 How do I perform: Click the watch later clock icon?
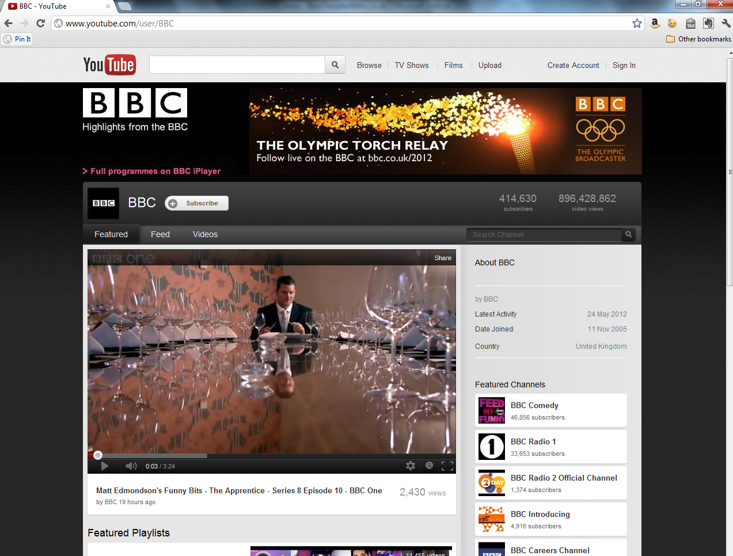coord(429,466)
